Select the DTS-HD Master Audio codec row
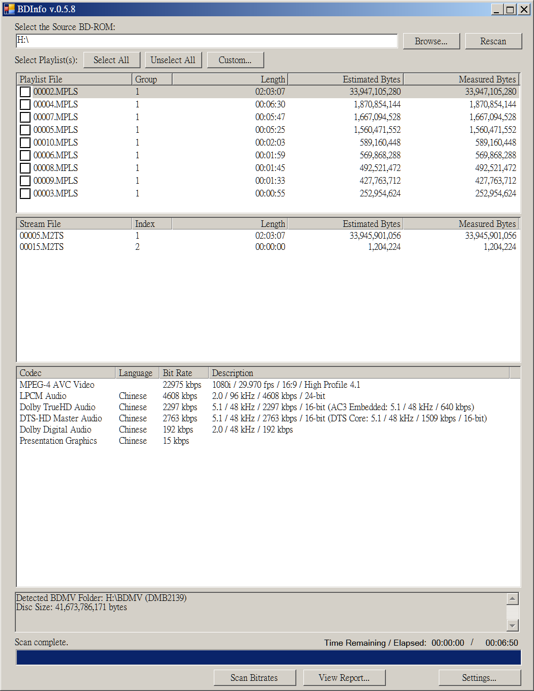 (268, 418)
